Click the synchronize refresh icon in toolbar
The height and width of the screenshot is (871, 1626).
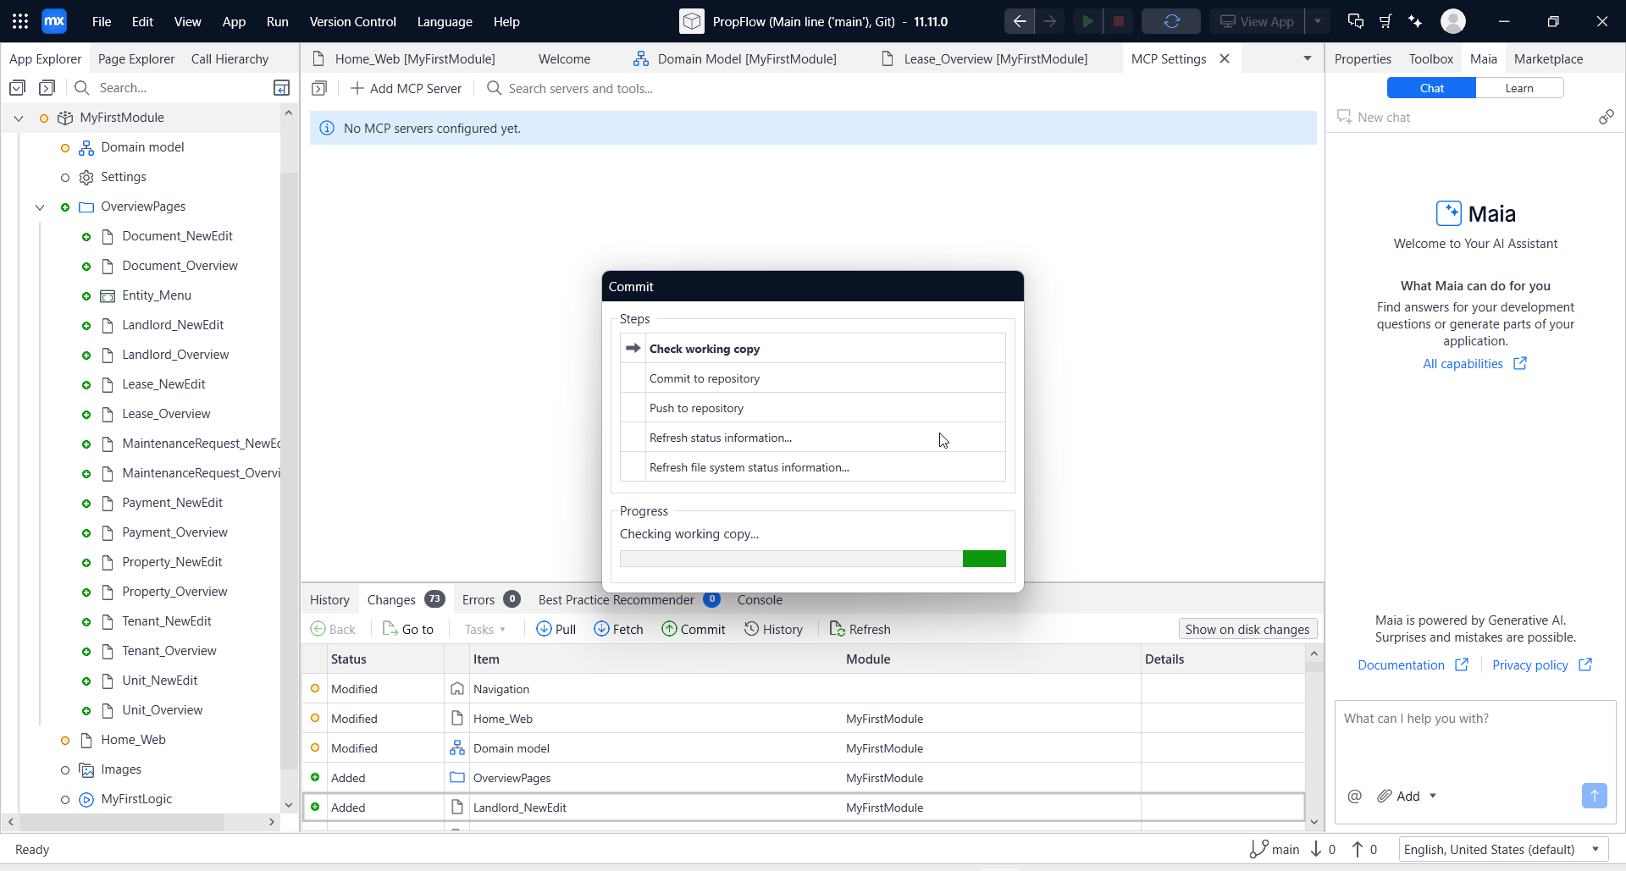coord(1171,21)
